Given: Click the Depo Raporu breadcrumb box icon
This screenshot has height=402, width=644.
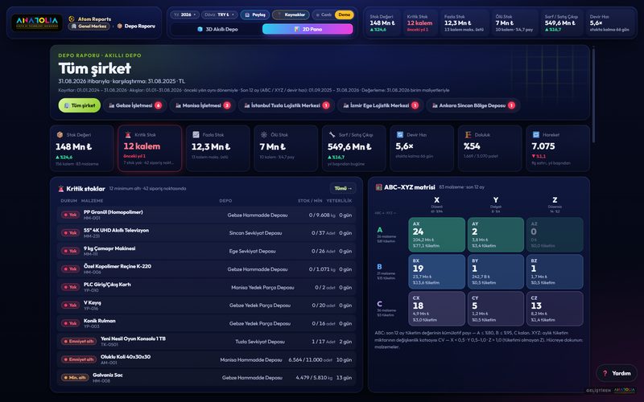Looking at the screenshot, I should coord(119,26).
